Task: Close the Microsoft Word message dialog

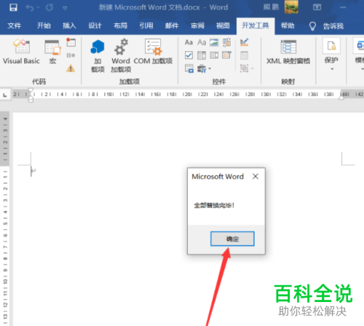Action: [x=256, y=176]
